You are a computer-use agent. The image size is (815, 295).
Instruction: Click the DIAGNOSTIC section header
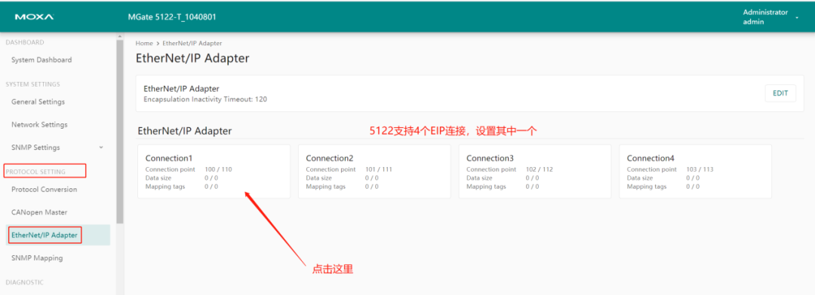(x=24, y=282)
